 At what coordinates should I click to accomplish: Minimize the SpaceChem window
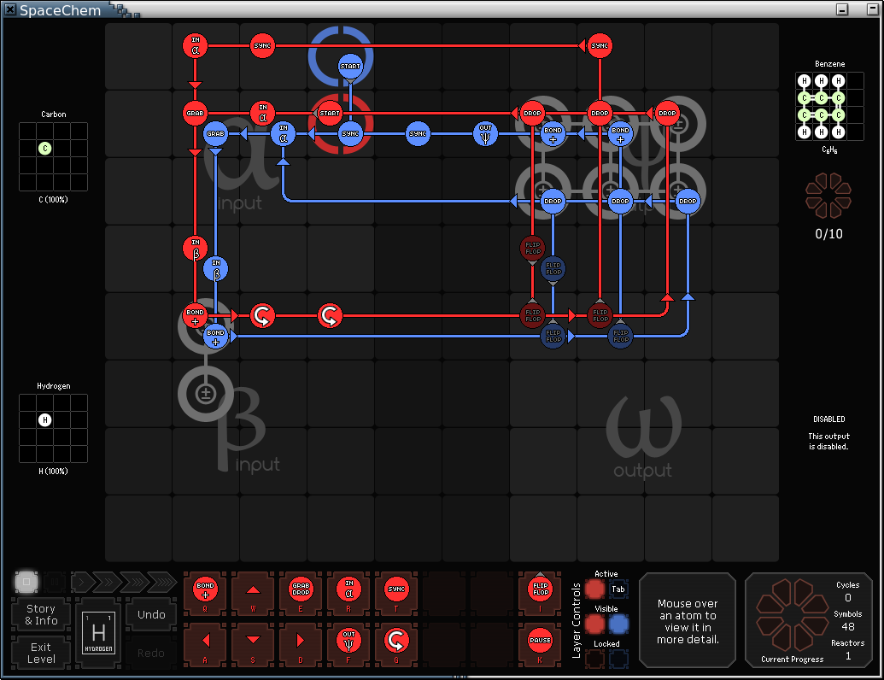(x=842, y=9)
